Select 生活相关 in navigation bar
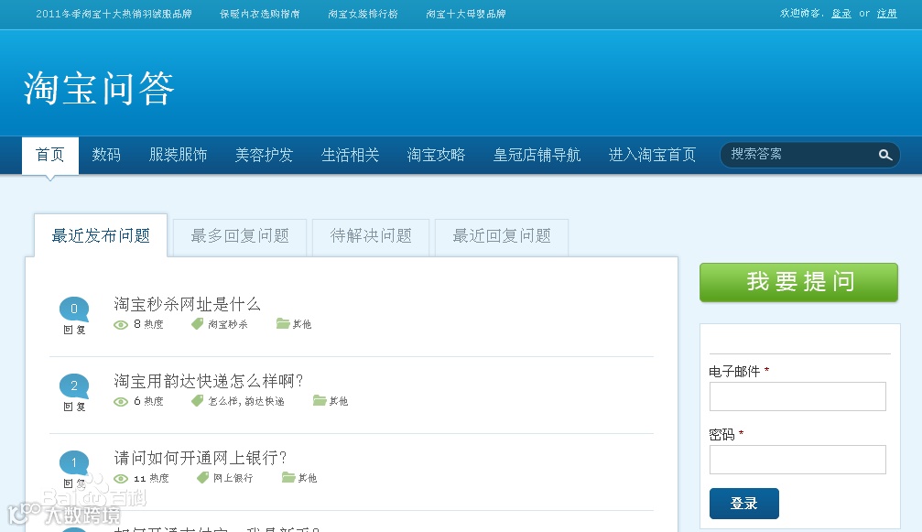922x532 pixels. pos(351,155)
